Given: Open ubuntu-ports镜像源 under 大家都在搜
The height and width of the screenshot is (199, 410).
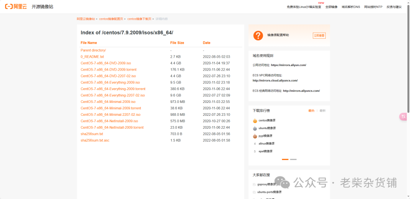Looking at the screenshot, I should point(269,192).
